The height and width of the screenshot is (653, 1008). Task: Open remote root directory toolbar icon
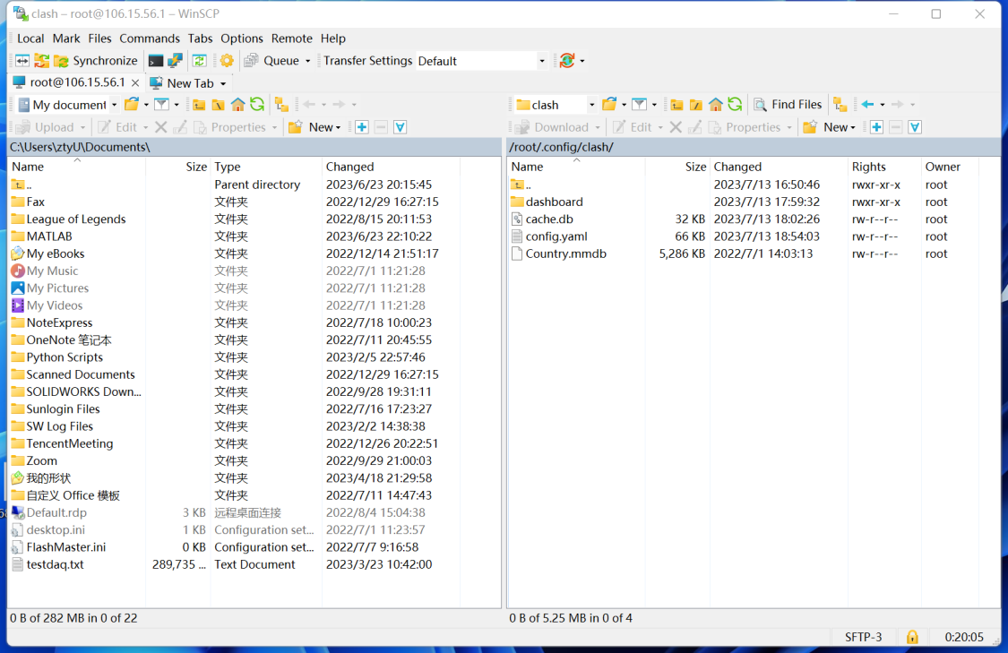click(x=696, y=104)
